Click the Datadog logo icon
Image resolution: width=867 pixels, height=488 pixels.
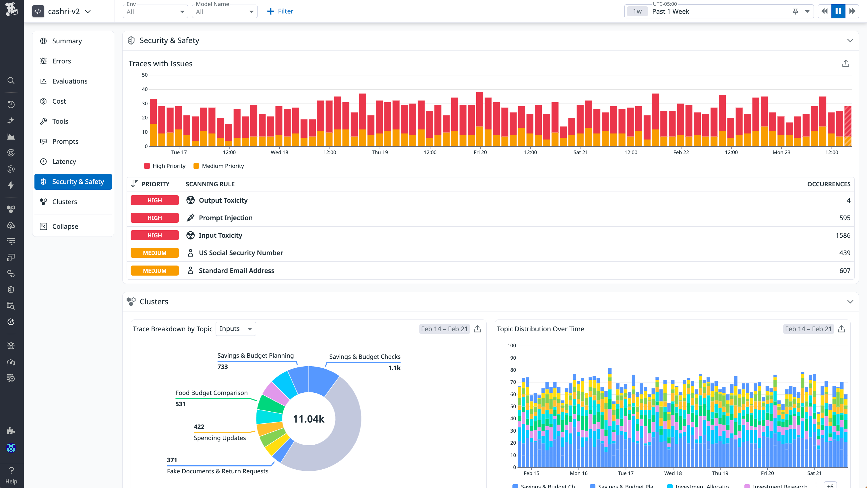click(x=11, y=9)
